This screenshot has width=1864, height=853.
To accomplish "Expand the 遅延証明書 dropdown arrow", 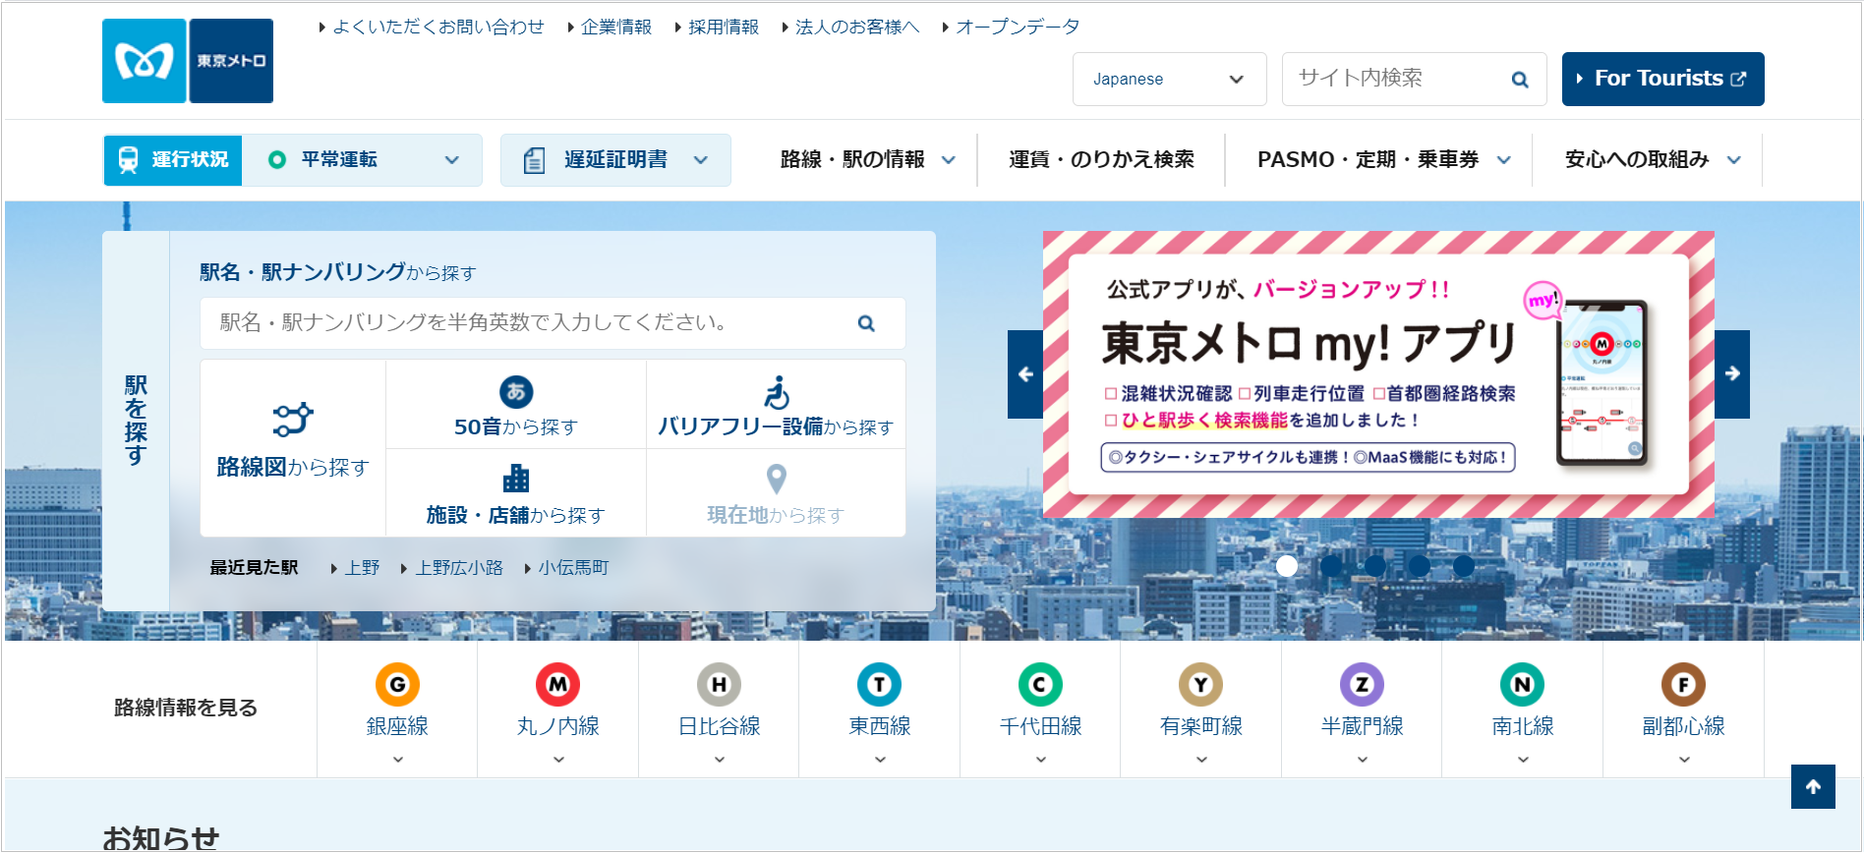I will pyautogui.click(x=701, y=160).
